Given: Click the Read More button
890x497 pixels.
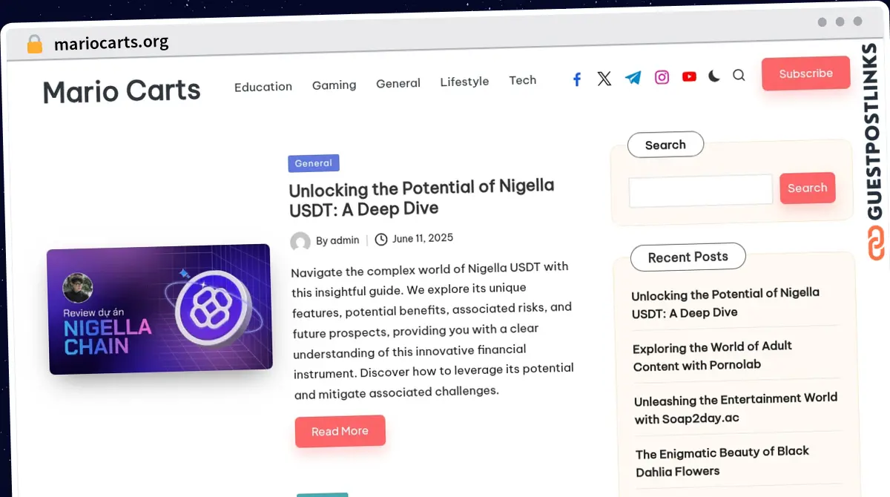Looking at the screenshot, I should [x=340, y=431].
